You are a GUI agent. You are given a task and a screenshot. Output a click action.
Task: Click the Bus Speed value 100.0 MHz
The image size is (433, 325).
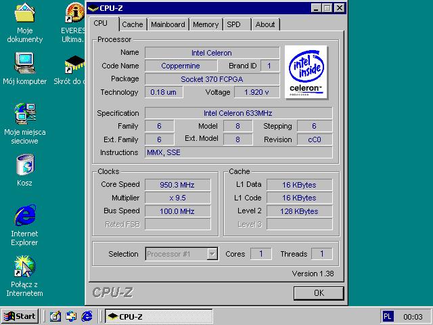pyautogui.click(x=177, y=211)
